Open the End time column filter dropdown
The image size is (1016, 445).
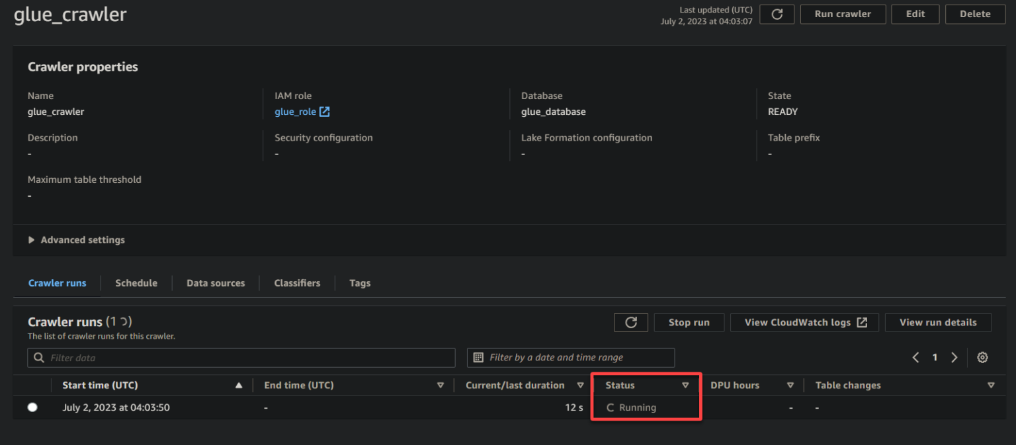(x=441, y=385)
